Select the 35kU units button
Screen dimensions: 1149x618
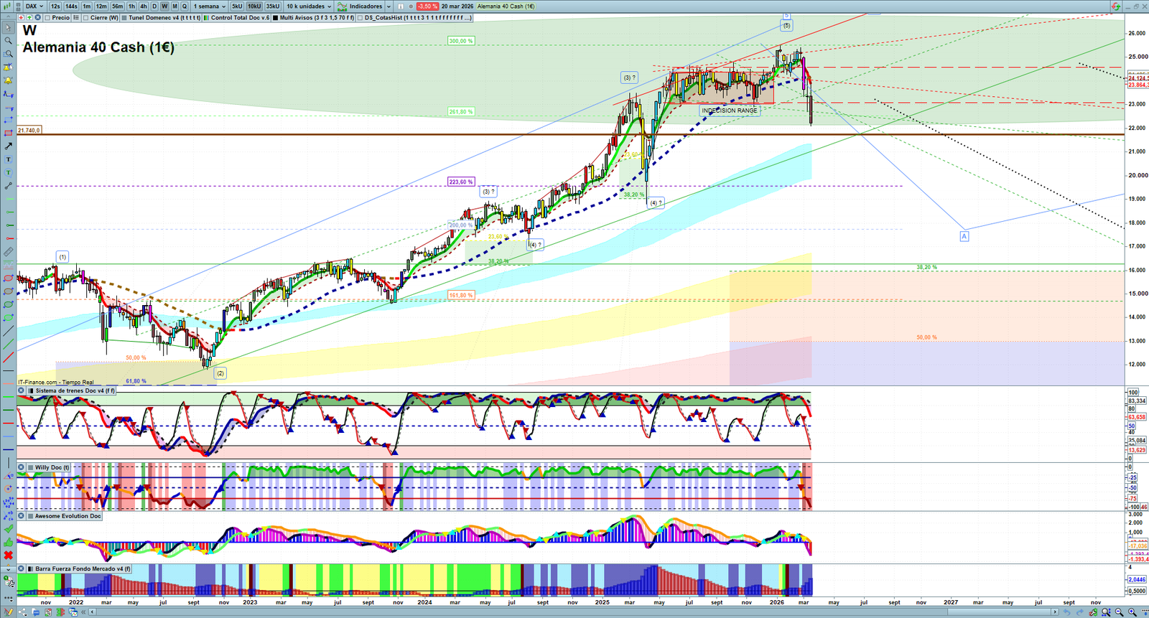(x=272, y=6)
